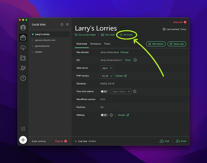This screenshot has width=207, height=163.
Task: Open the Web server nginx dropdown
Action: coord(107,68)
